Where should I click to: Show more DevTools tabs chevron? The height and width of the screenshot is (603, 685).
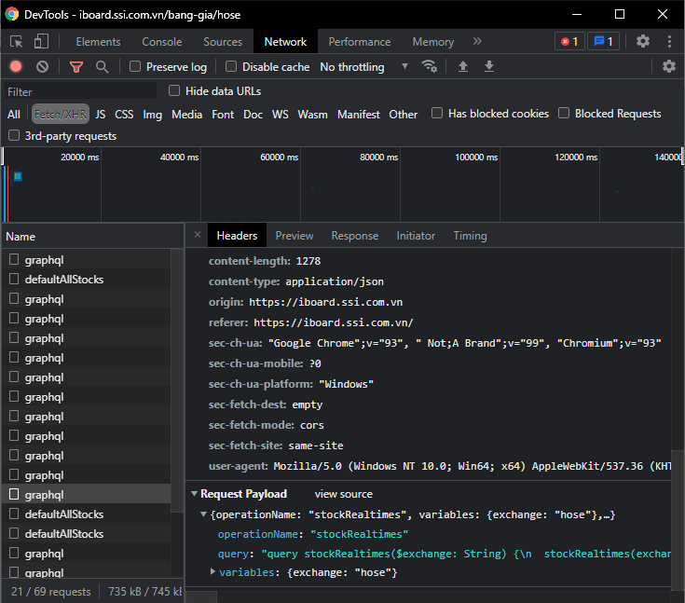(x=477, y=42)
